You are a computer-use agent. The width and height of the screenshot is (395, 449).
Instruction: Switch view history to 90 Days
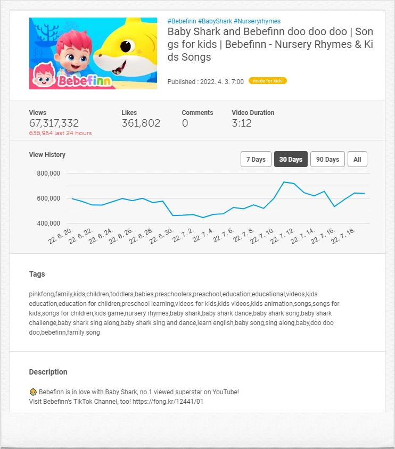[x=327, y=159]
